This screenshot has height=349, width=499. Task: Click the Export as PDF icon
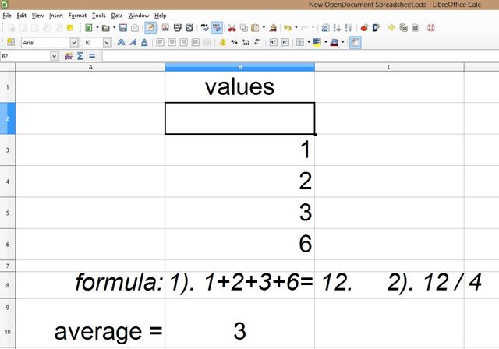click(165, 28)
